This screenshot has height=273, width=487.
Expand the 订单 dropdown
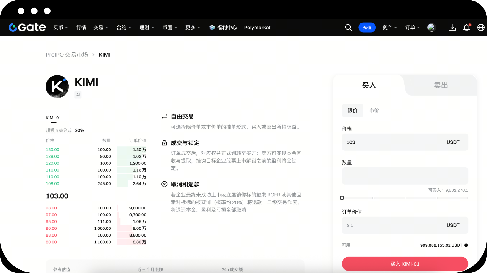coord(412,27)
